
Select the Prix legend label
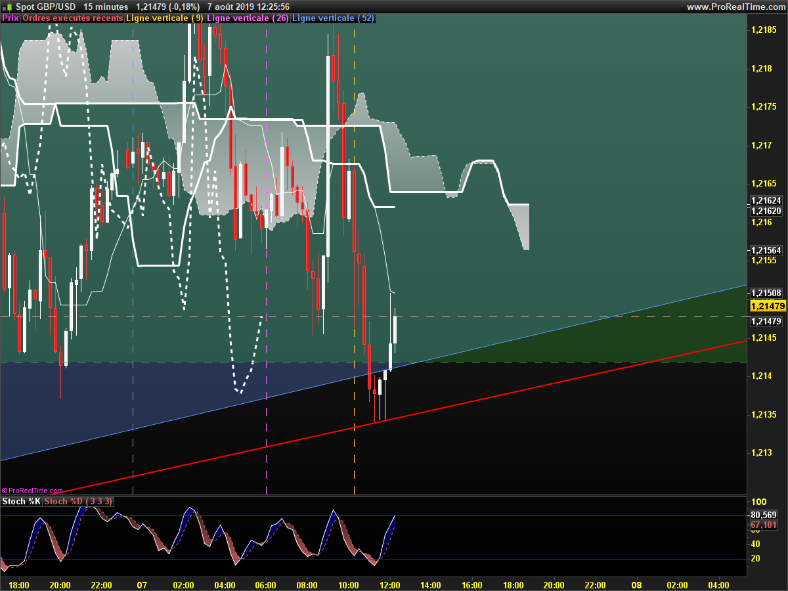point(11,18)
